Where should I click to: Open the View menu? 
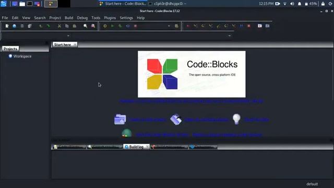point(26,18)
